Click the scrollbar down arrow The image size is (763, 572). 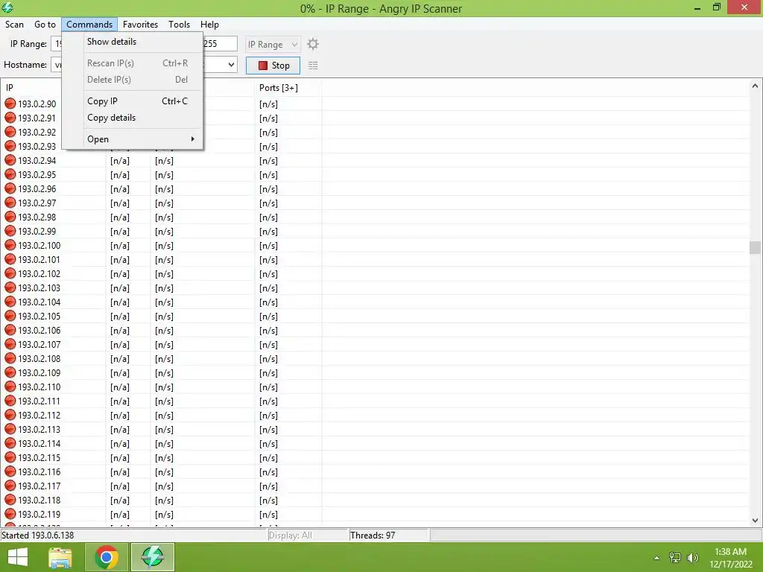point(755,521)
